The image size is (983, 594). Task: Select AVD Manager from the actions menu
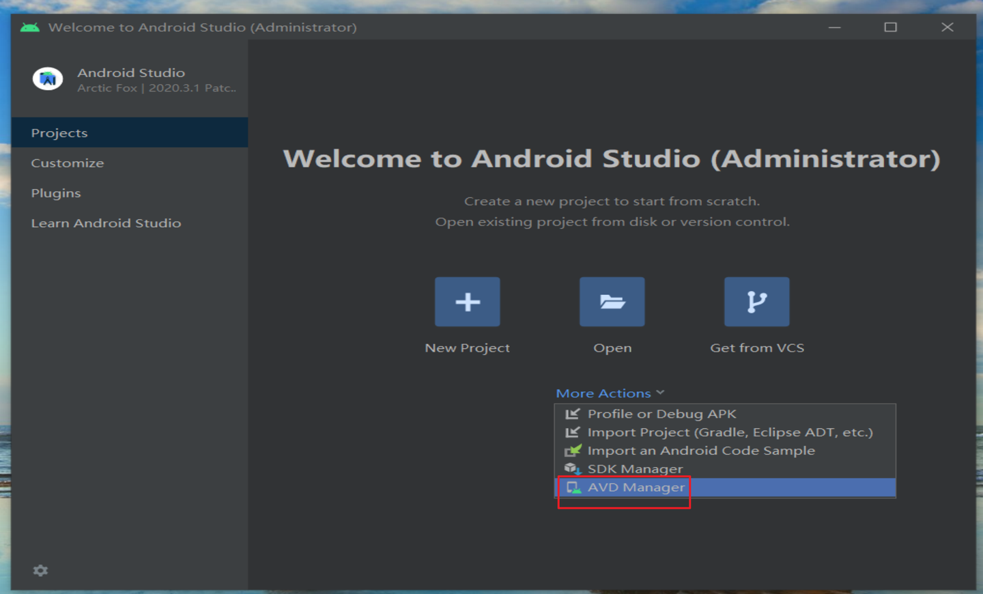point(636,487)
